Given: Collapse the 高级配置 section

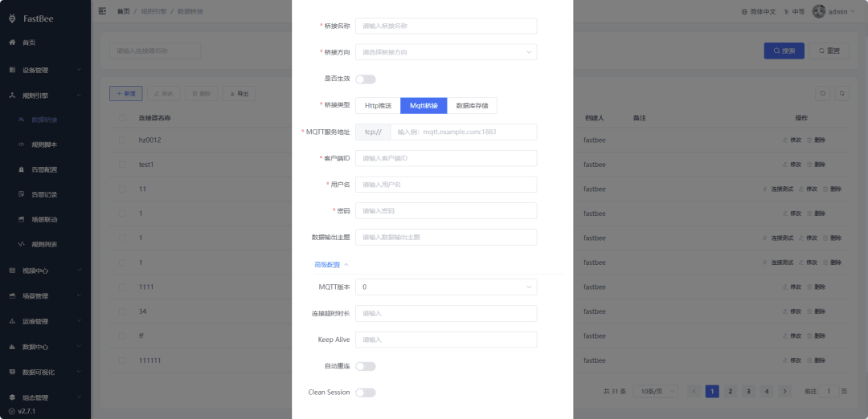Looking at the screenshot, I should pyautogui.click(x=332, y=265).
